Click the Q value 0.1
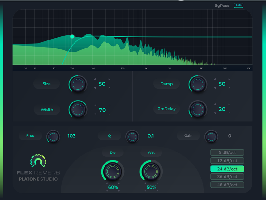Image resolution: width=266 pixels, height=200 pixels. (151, 136)
